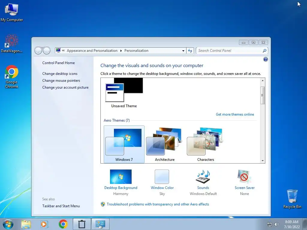Select the Architecture theme
This screenshot has width=307, height=230.
coord(165,144)
